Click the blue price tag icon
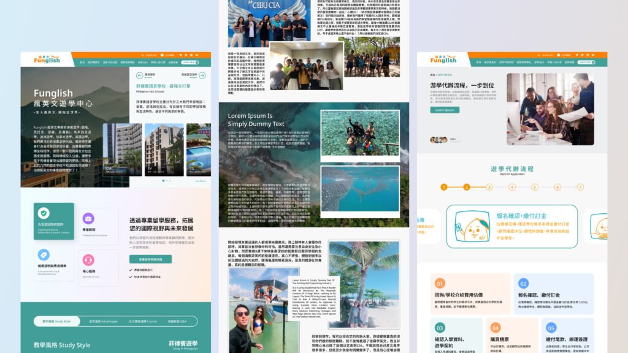Screen dimensions: 628x353 coord(44,254)
